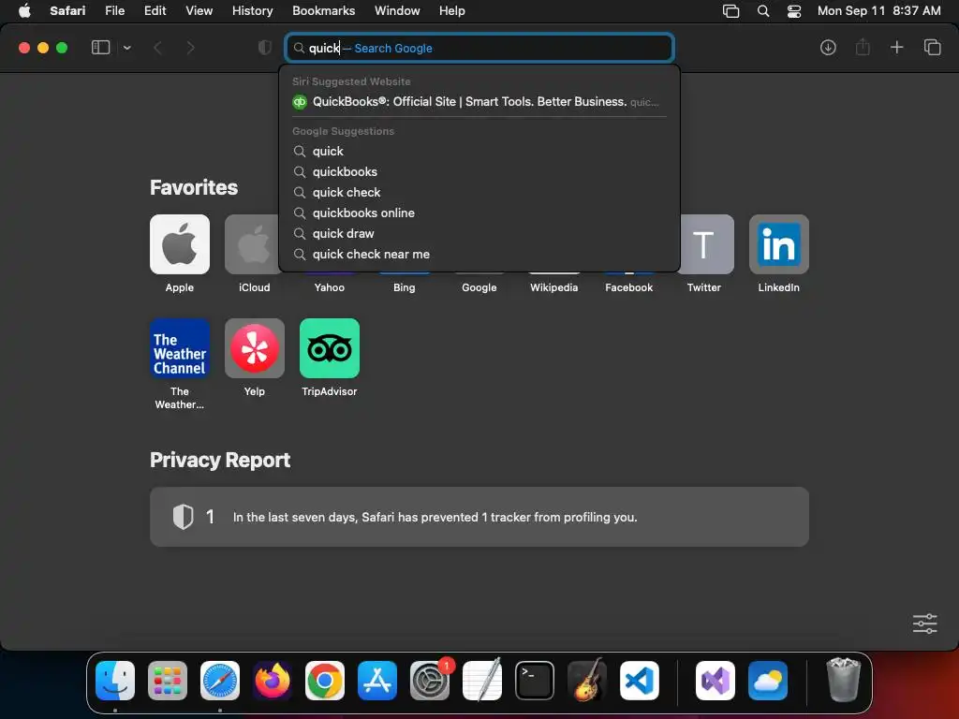Open the Apple favorite tile

tap(180, 244)
